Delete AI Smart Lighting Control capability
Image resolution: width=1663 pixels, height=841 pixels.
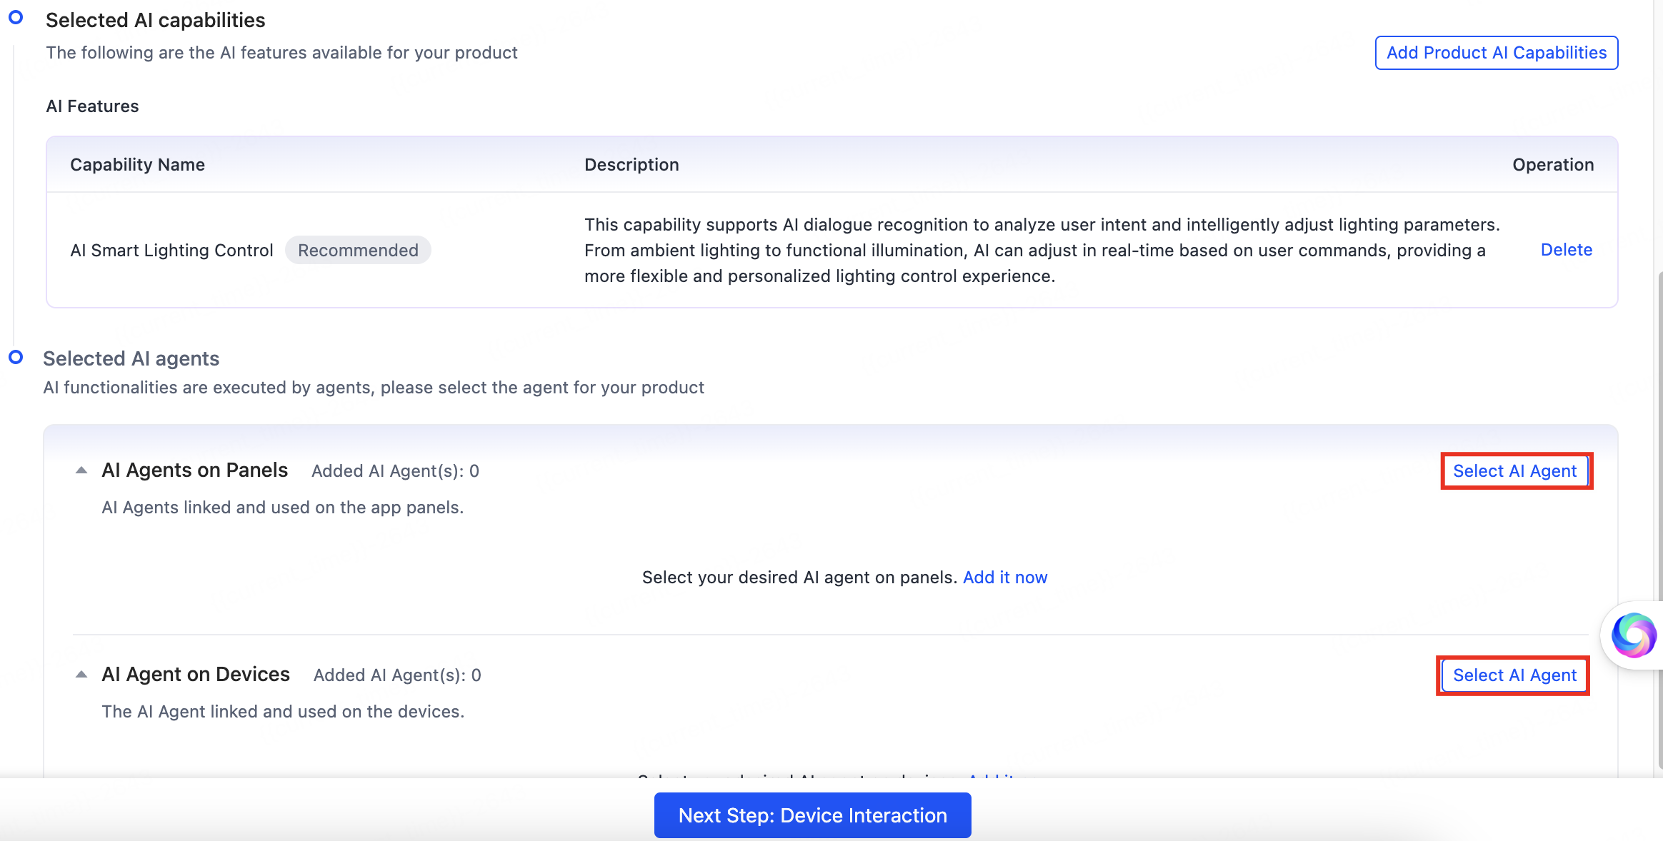coord(1567,250)
